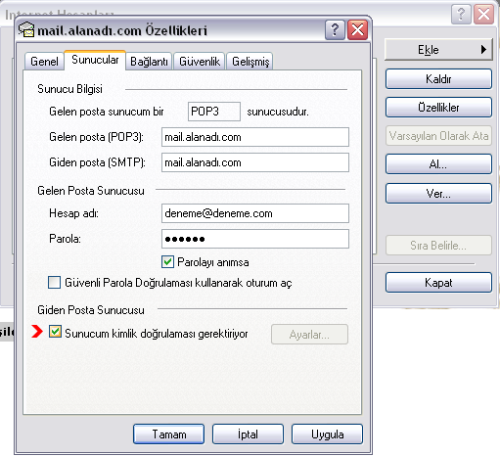Select the Güvenlik tab
Viewport: 500px width, 457px height.
coord(200,62)
